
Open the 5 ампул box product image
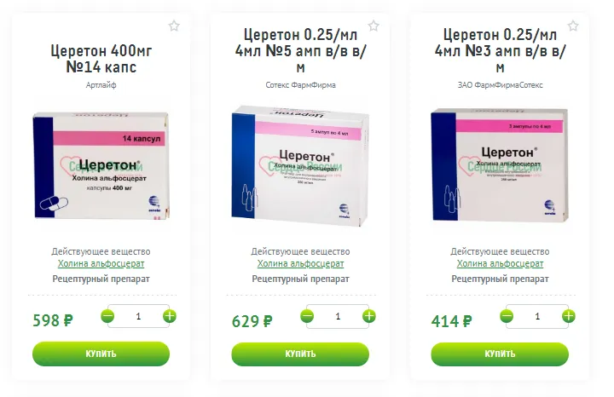click(x=300, y=165)
